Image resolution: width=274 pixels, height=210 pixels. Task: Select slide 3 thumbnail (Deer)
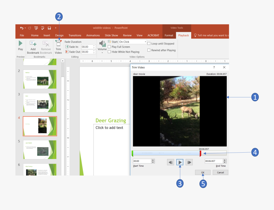[x=40, y=103]
